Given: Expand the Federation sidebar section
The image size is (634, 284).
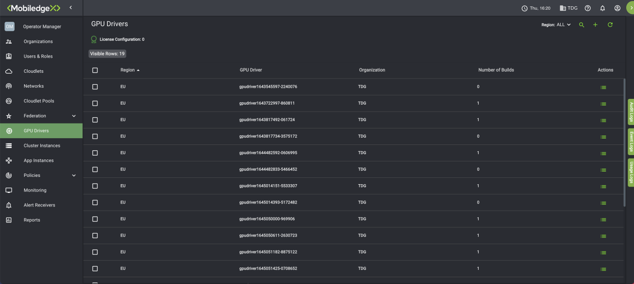Looking at the screenshot, I should (74, 116).
